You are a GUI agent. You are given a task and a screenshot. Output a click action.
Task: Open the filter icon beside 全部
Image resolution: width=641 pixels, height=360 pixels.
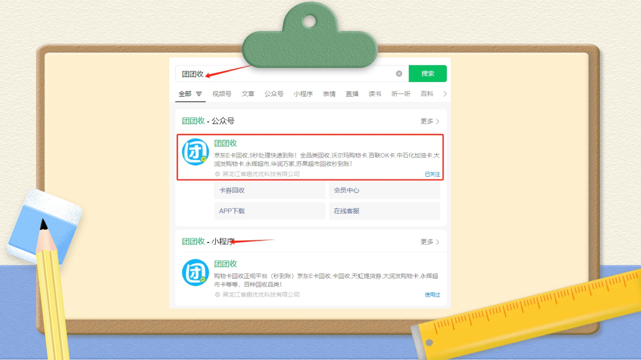199,94
